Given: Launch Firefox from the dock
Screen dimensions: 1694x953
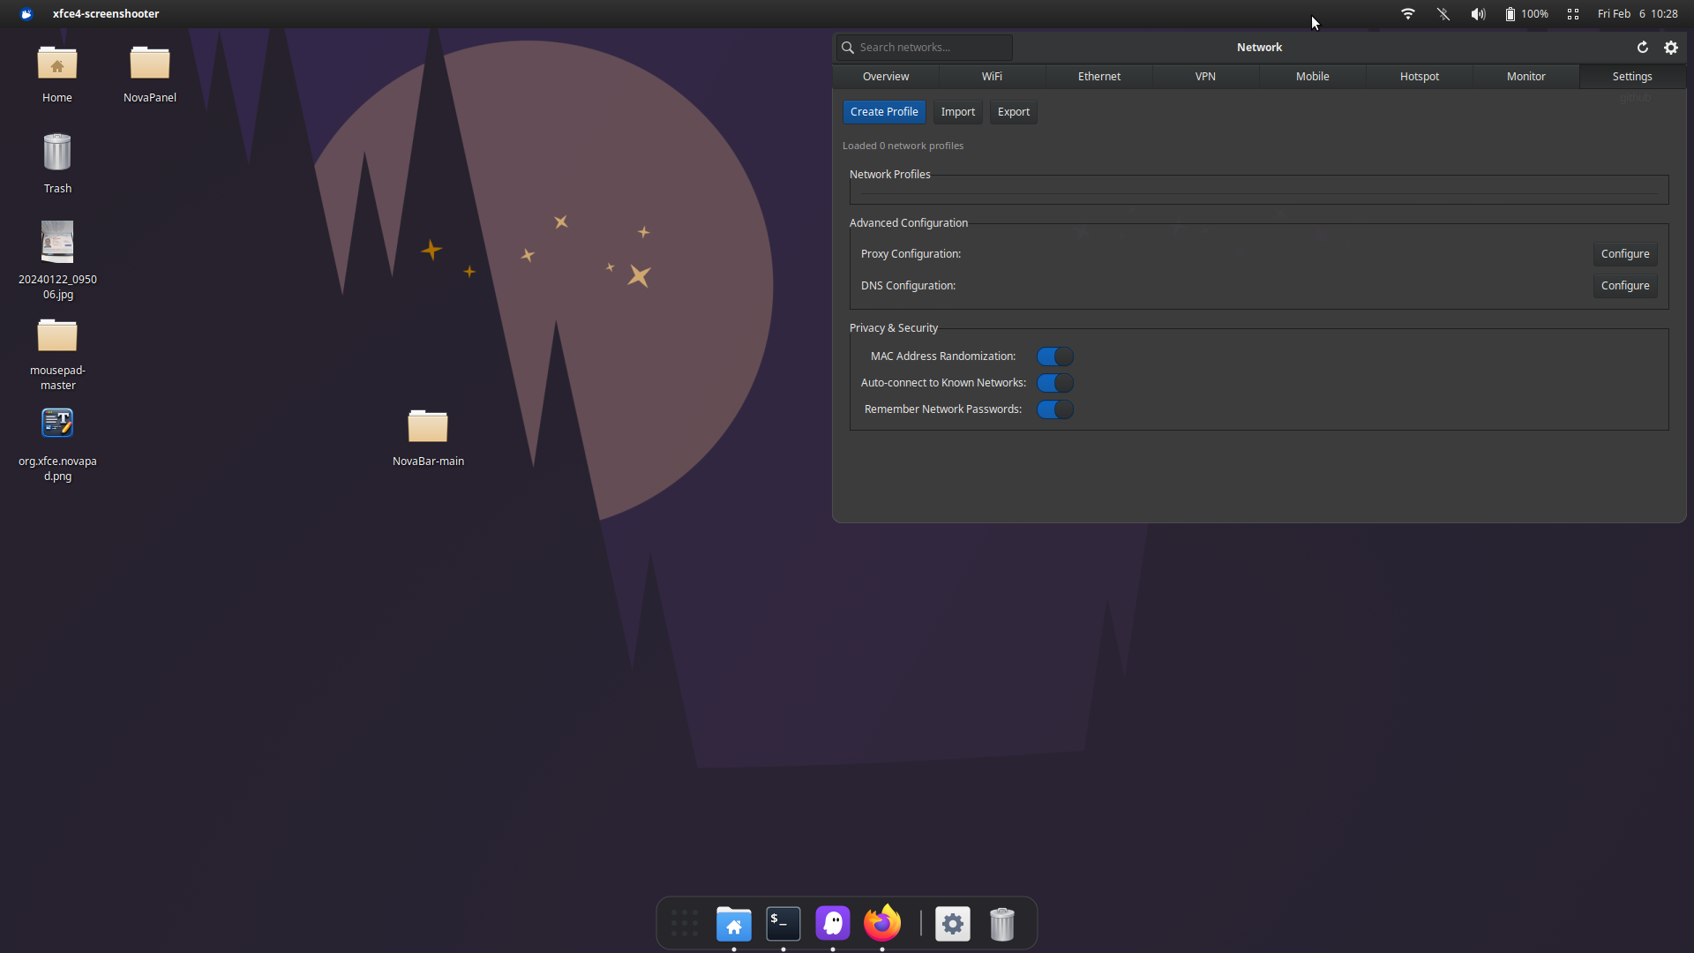Looking at the screenshot, I should click(882, 924).
